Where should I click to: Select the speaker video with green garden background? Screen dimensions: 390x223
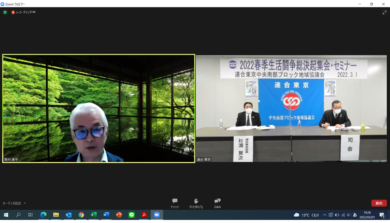(99, 109)
